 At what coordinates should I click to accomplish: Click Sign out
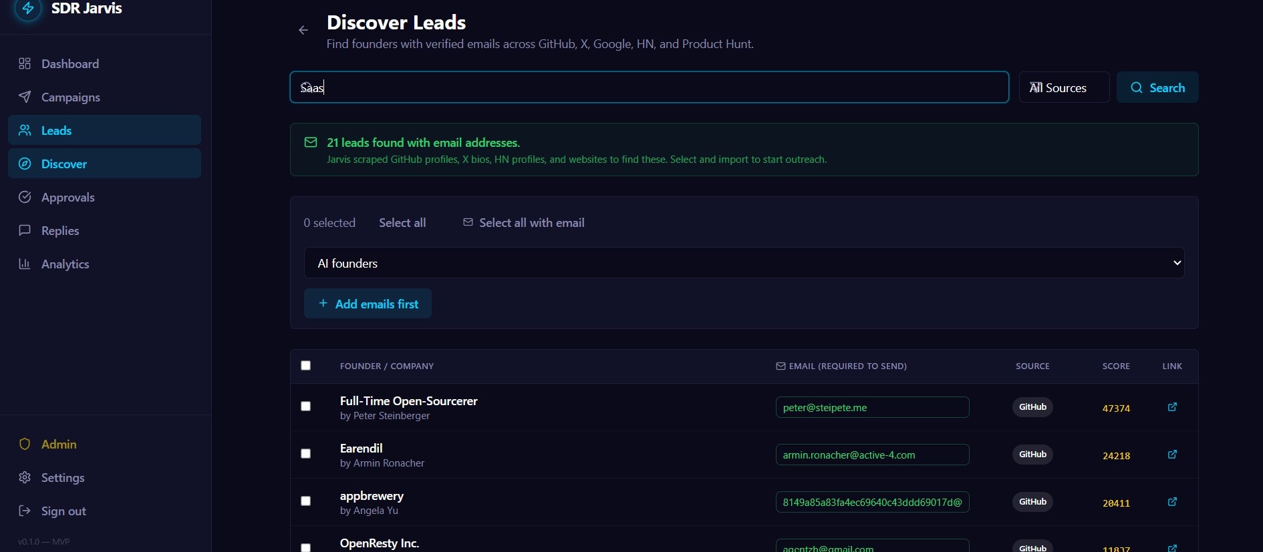pyautogui.click(x=104, y=511)
